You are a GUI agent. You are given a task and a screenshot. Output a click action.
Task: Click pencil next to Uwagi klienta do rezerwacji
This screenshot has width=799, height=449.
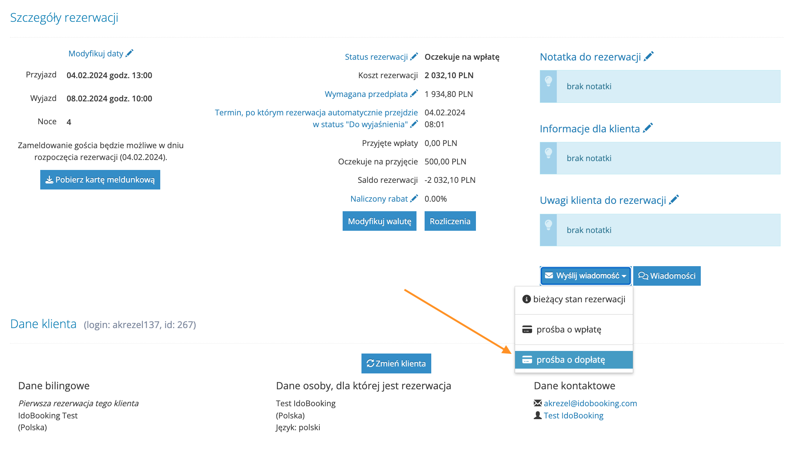(x=674, y=200)
